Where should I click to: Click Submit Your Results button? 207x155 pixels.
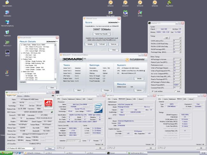(102, 34)
